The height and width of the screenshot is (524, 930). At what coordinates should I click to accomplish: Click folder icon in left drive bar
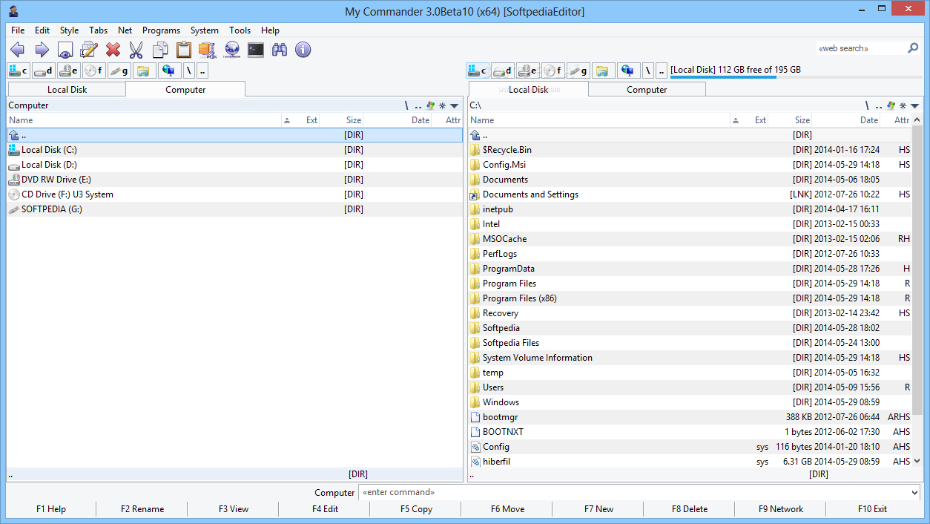(143, 71)
